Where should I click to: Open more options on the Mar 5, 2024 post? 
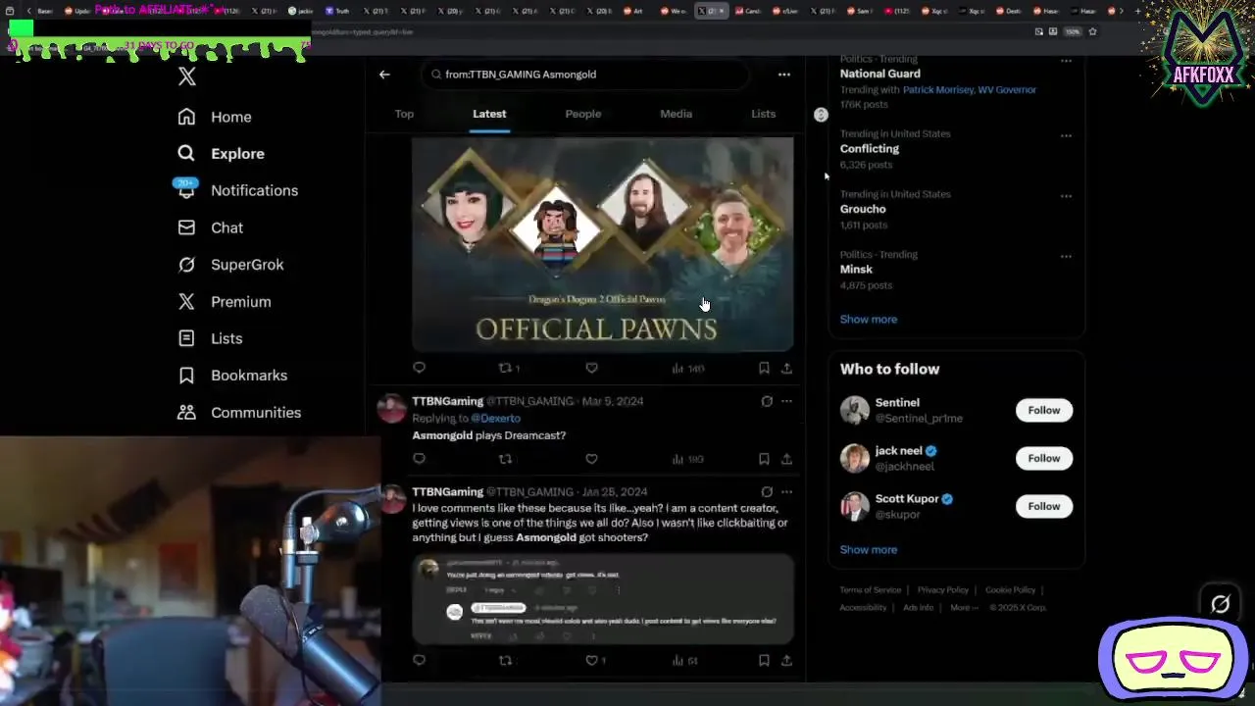tap(786, 401)
